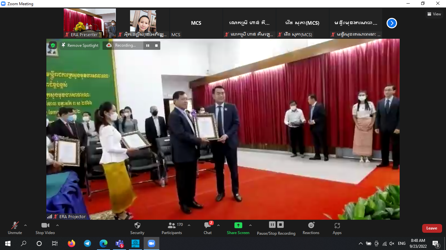Click Remove Spotlight button
Screen dimensions: 446x250
point(80,46)
